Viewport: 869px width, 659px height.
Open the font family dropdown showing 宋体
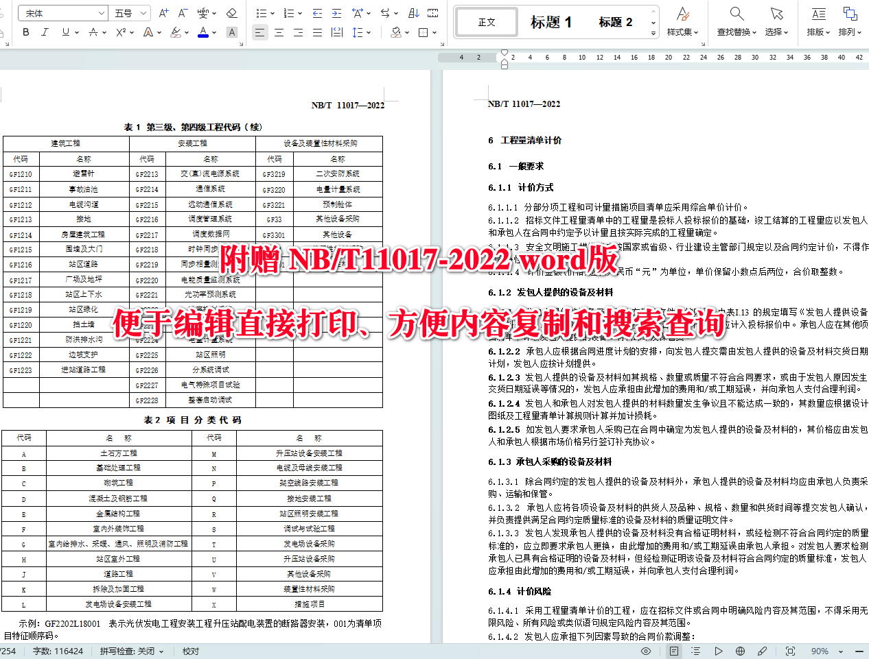(62, 12)
